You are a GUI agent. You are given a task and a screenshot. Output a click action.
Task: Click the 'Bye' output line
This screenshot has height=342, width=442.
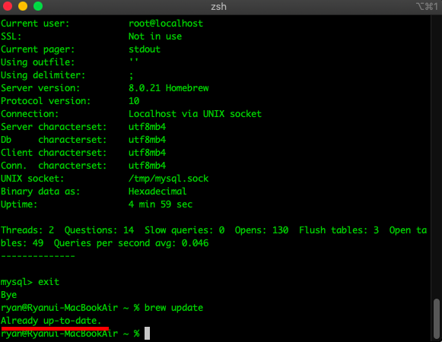coord(8,295)
